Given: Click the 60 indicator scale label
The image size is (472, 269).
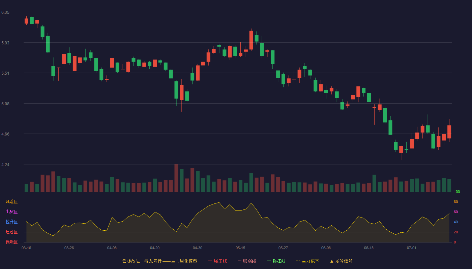Looking at the screenshot, I should [x=456, y=212].
